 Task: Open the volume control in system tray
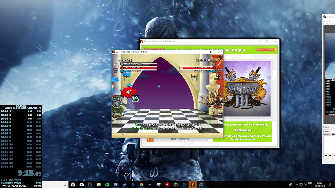tap(305, 185)
